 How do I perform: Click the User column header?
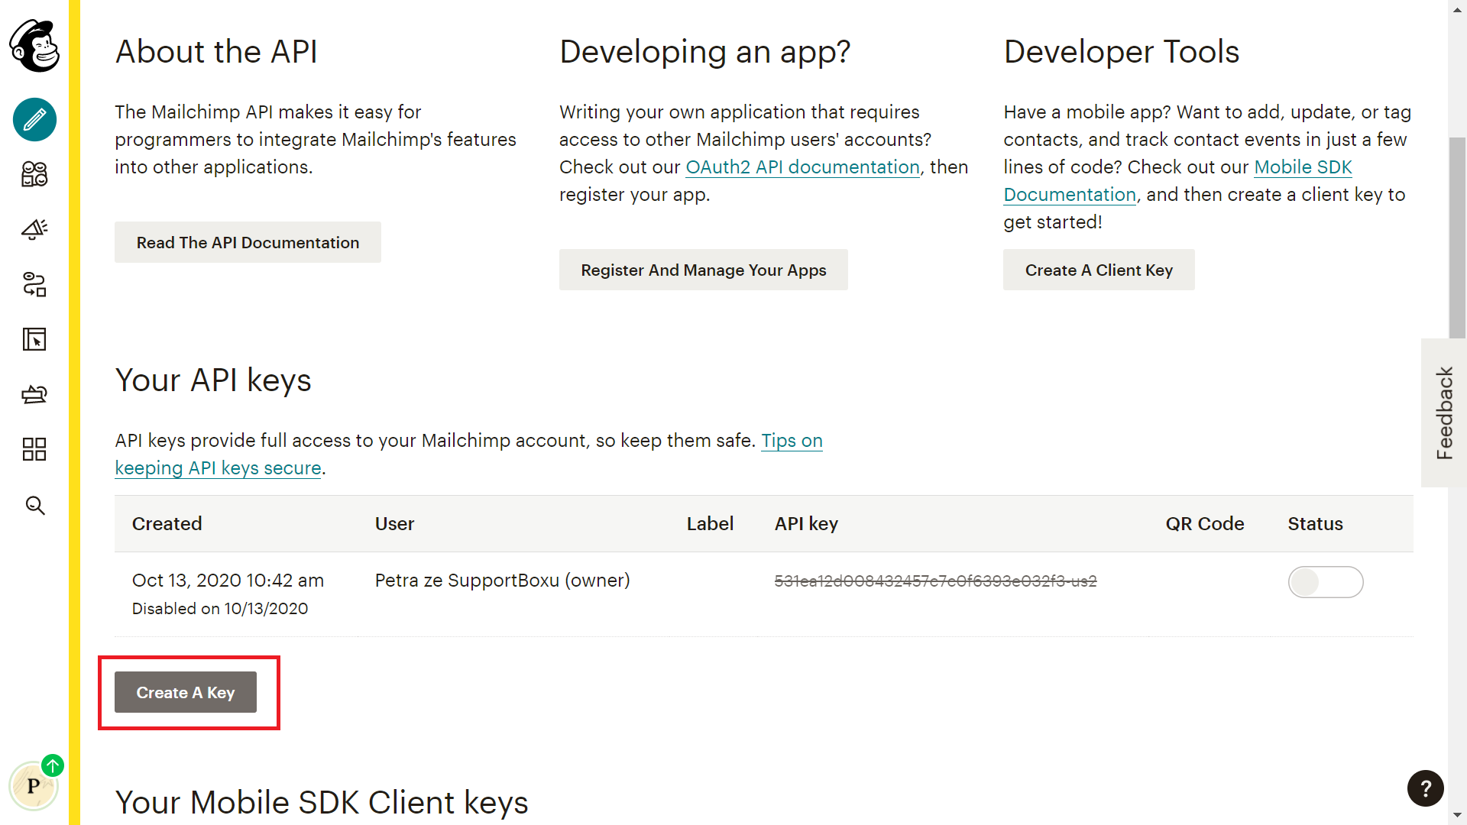394,523
